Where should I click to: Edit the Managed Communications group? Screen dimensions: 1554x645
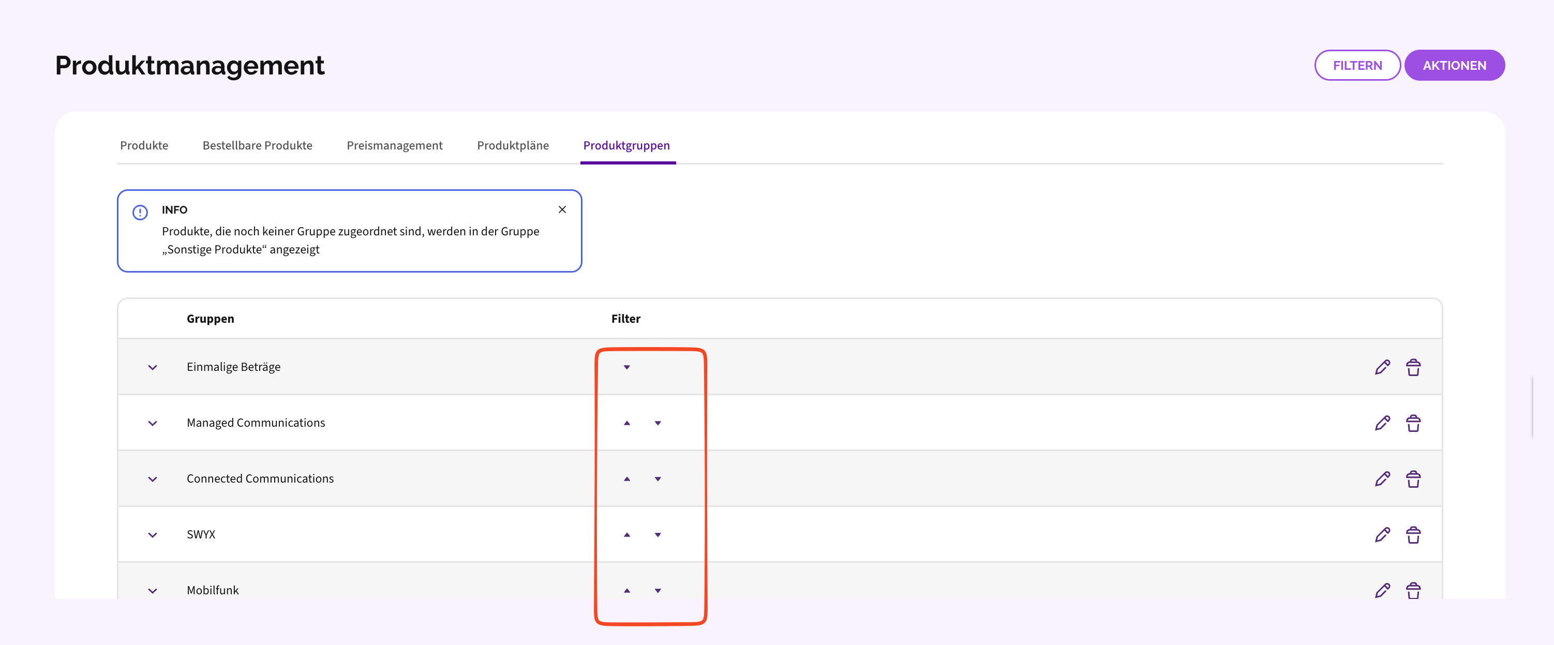point(1382,423)
